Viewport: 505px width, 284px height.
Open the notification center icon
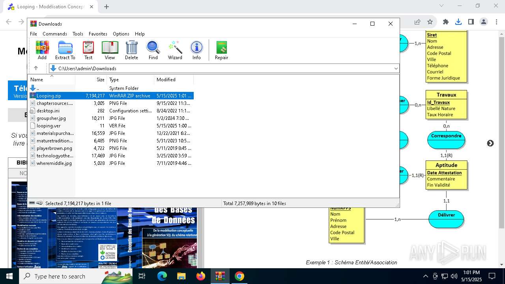point(492,276)
